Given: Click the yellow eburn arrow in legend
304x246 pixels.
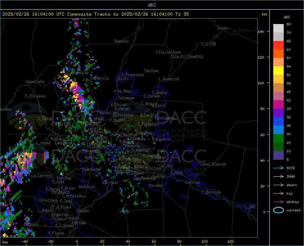Looking at the screenshot, I should 278,185.
